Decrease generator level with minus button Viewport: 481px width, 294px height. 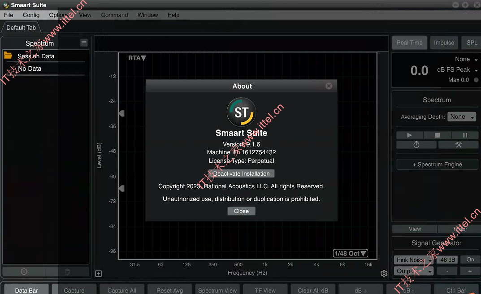(x=447, y=271)
